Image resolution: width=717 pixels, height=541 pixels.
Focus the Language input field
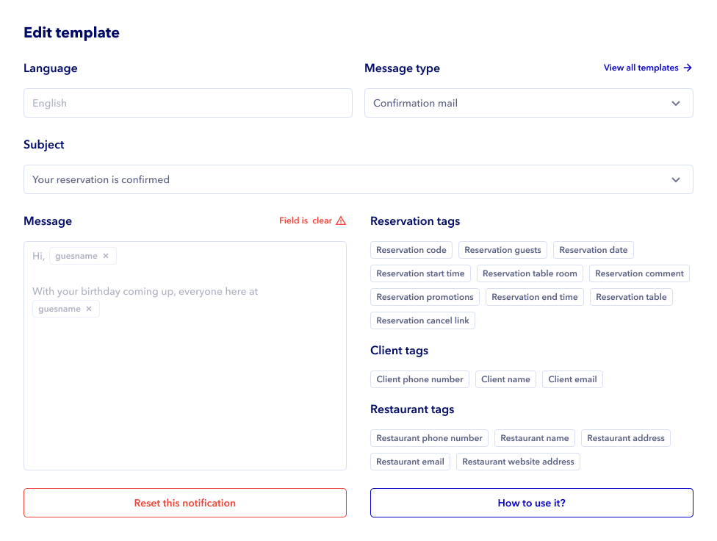(x=188, y=103)
